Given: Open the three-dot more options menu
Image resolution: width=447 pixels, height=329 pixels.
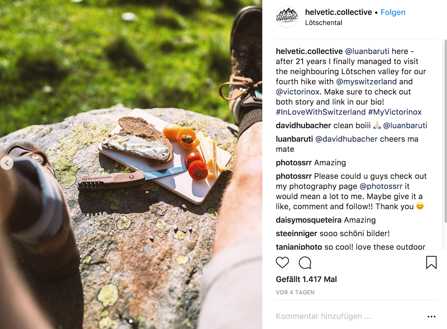Looking at the screenshot, I should tap(431, 316).
